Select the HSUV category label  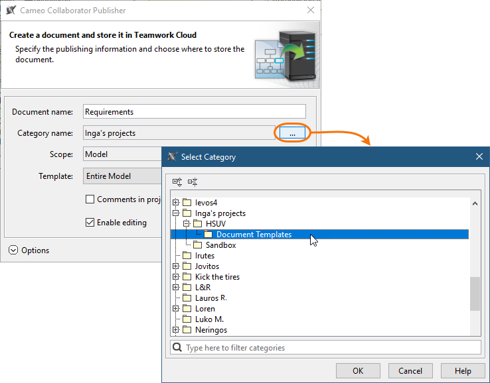click(216, 224)
